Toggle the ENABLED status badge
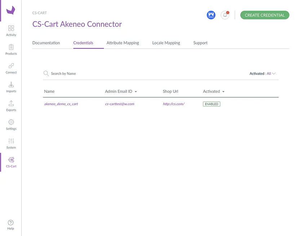 211,104
